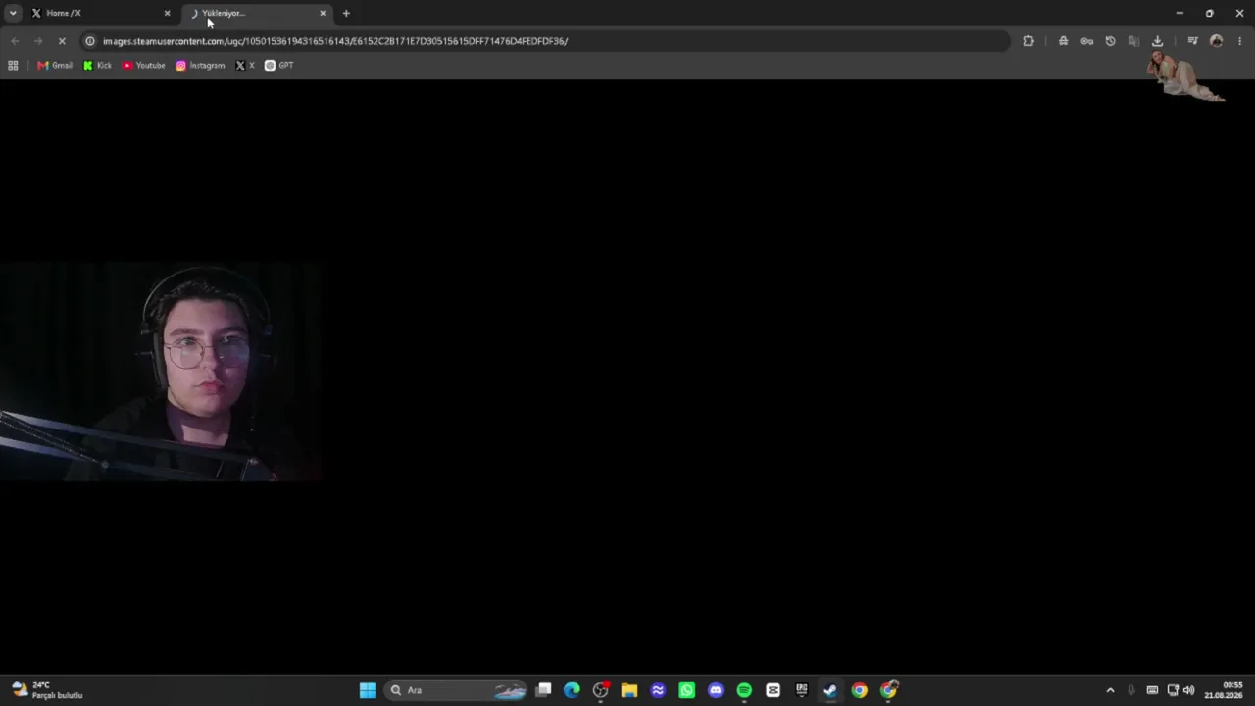Open the GPT bookmark
Screen dimensions: 1255x706
tap(279, 66)
